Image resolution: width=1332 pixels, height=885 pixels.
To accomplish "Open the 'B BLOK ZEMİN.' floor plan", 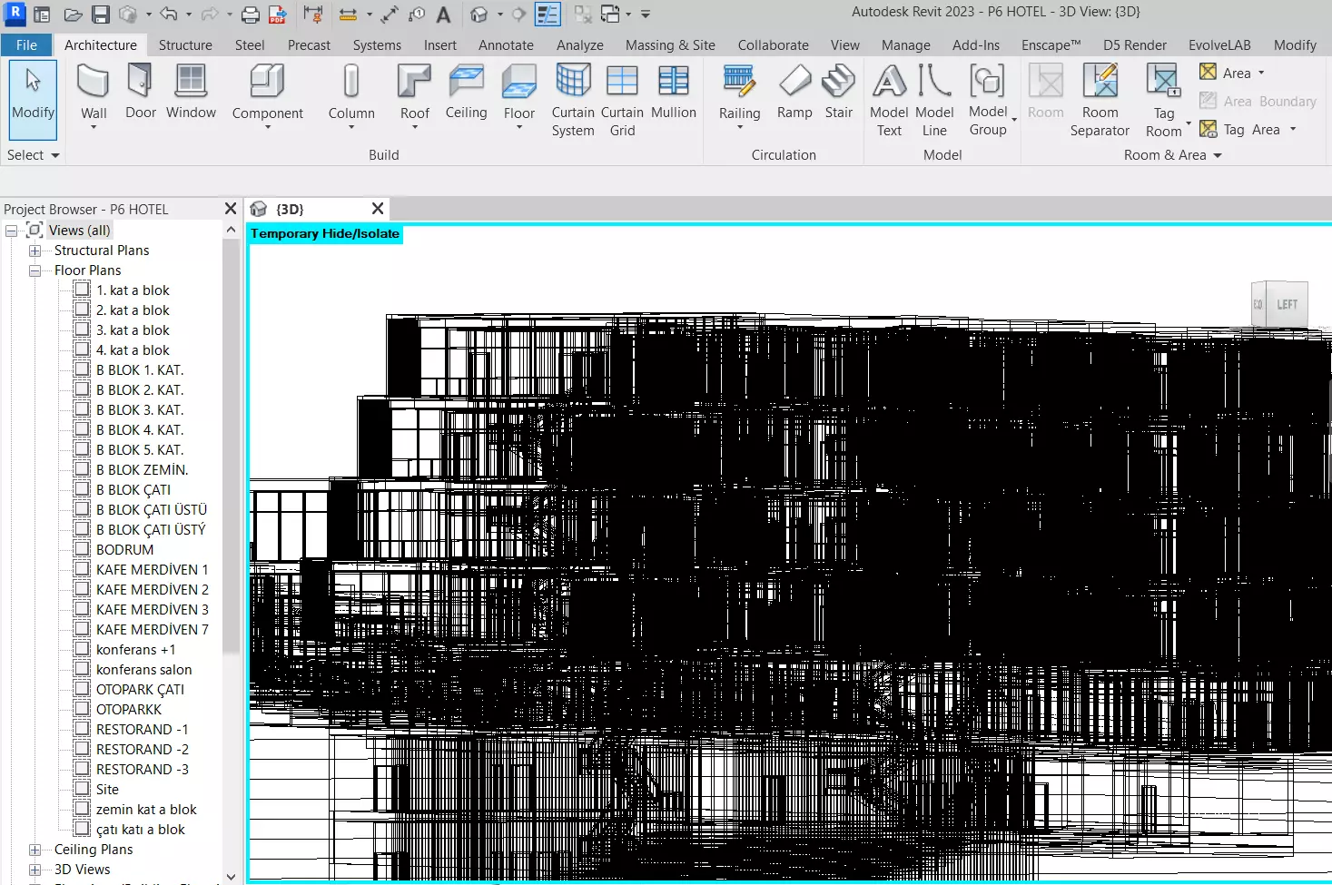I will 142,470.
